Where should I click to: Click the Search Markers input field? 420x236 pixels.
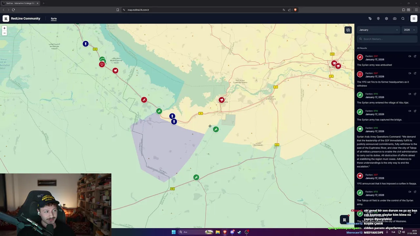[387, 39]
